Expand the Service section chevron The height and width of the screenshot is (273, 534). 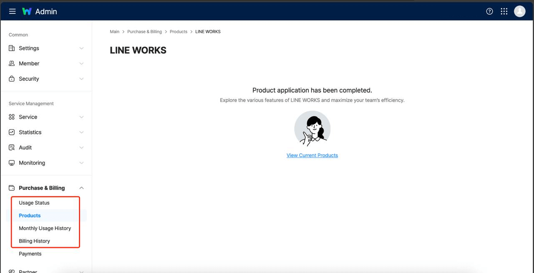81,117
